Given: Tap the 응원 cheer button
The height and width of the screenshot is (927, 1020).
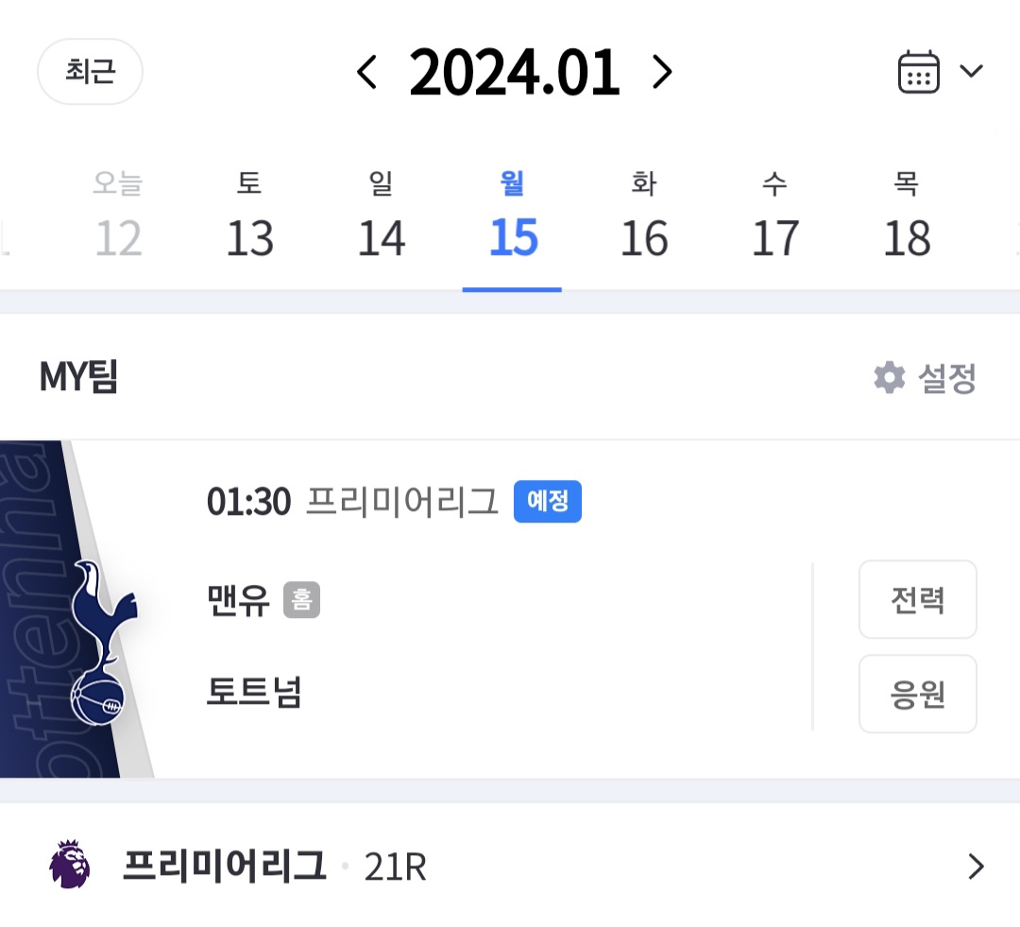Looking at the screenshot, I should tap(918, 694).
